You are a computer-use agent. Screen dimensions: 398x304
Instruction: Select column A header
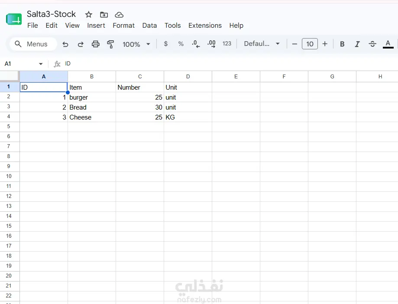(x=44, y=77)
